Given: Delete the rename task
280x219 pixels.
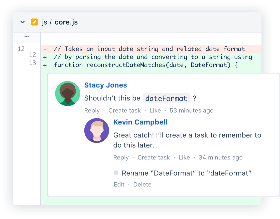Looking at the screenshot, I should click(x=142, y=184).
